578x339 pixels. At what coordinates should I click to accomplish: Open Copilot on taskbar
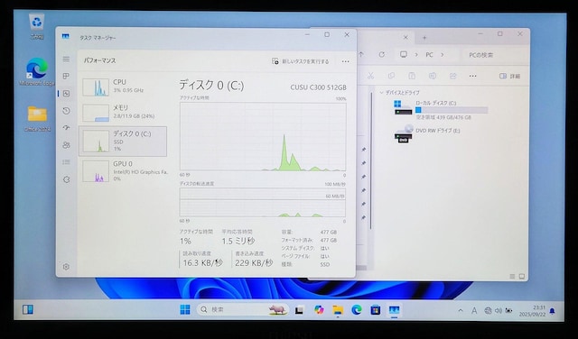(319, 310)
